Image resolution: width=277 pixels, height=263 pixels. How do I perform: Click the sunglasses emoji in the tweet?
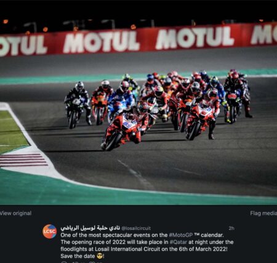[100, 256]
